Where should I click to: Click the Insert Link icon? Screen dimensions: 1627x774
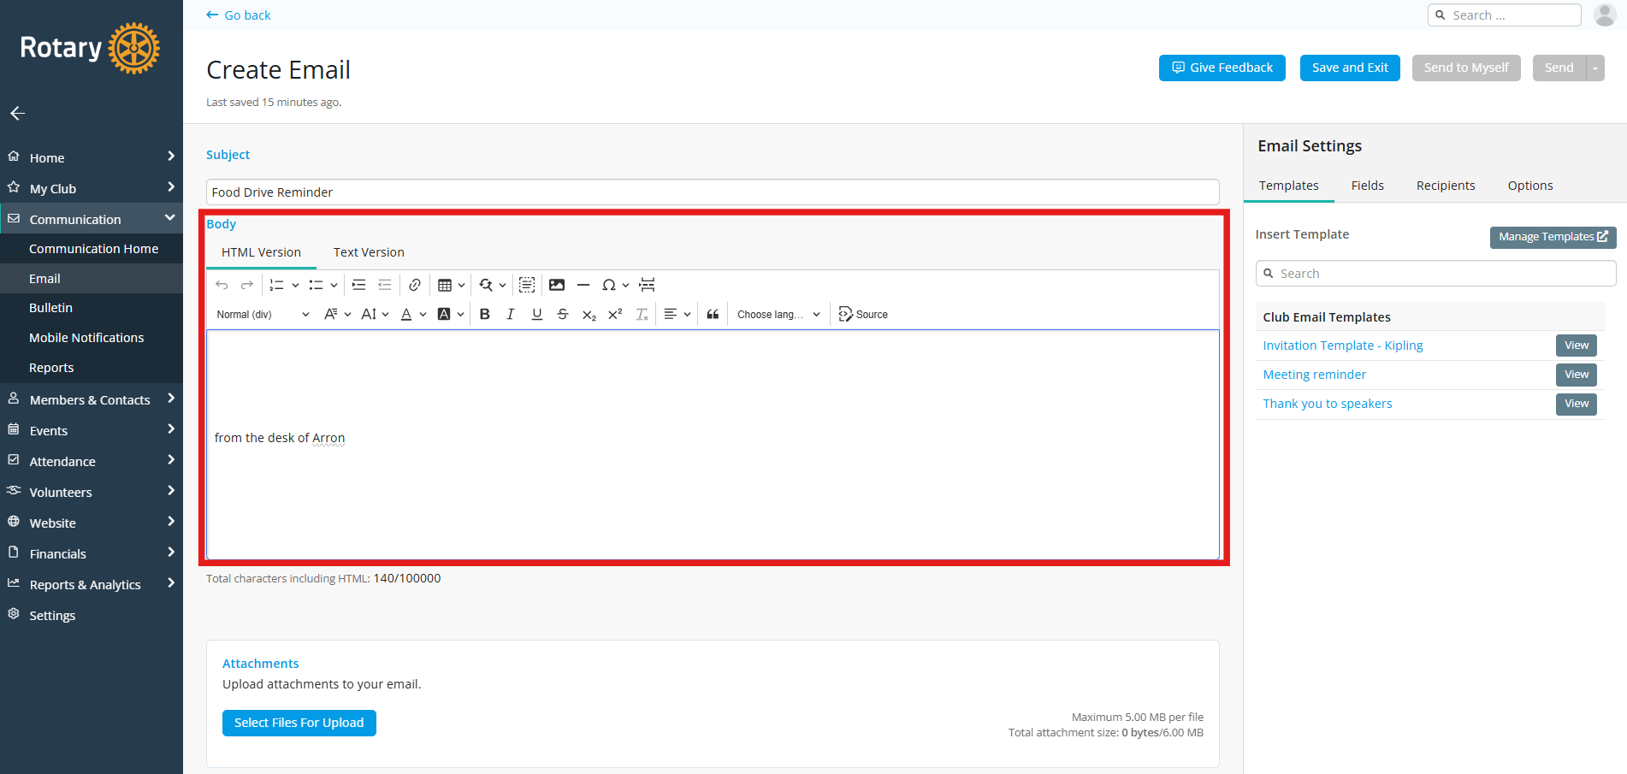pos(415,285)
